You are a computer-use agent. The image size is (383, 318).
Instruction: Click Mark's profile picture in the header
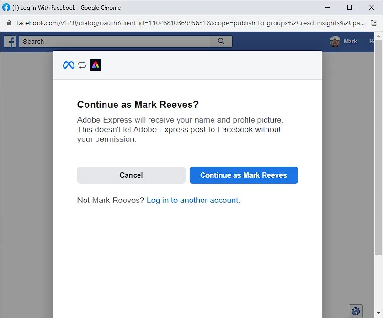335,42
